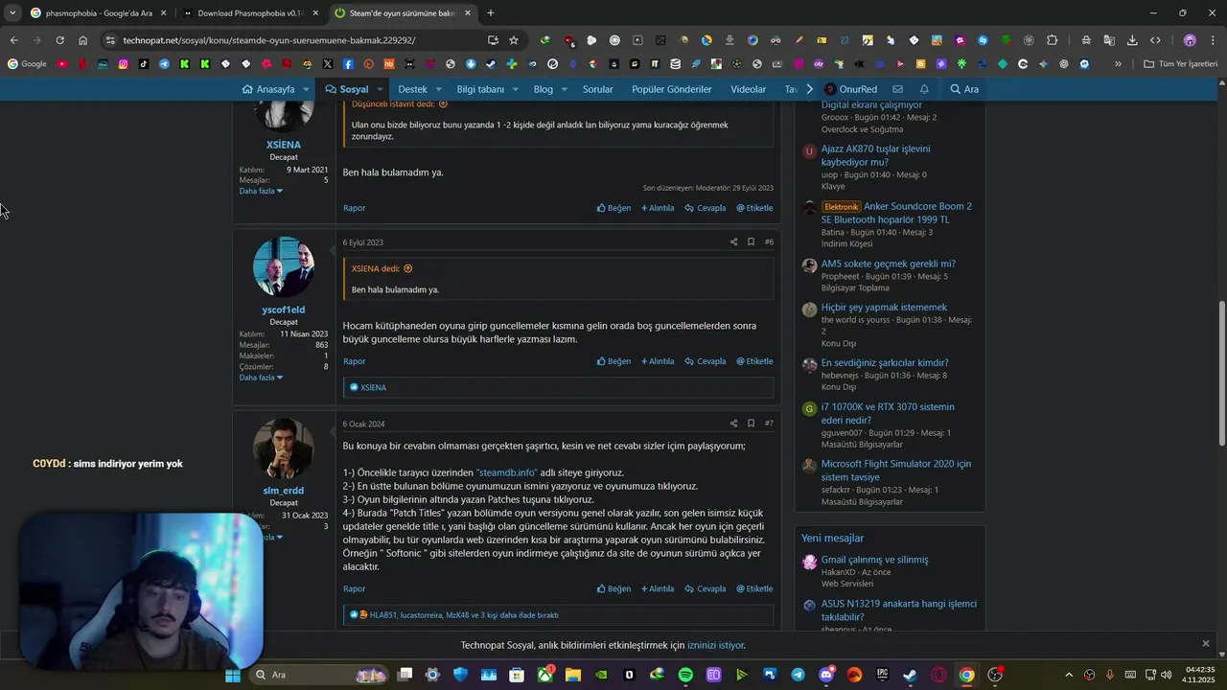Click the Windows taskbar search box

(320, 675)
